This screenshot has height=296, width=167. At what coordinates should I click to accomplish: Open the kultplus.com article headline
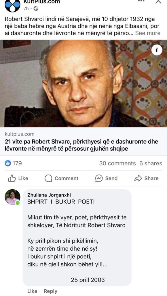pyautogui.click(x=81, y=145)
